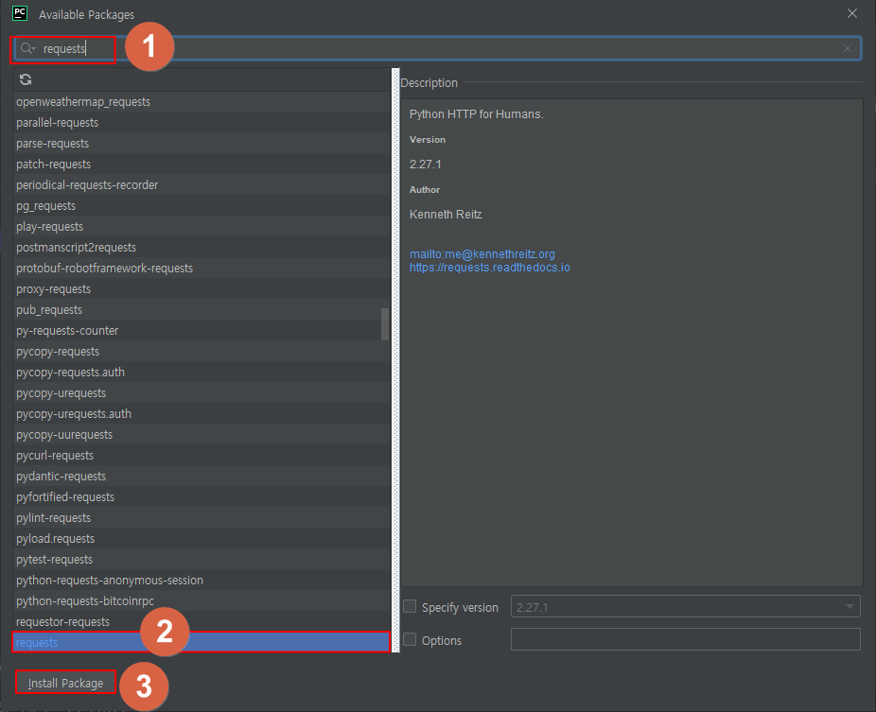
Task: Open the version 2.27.1 dropdown
Action: (x=686, y=606)
